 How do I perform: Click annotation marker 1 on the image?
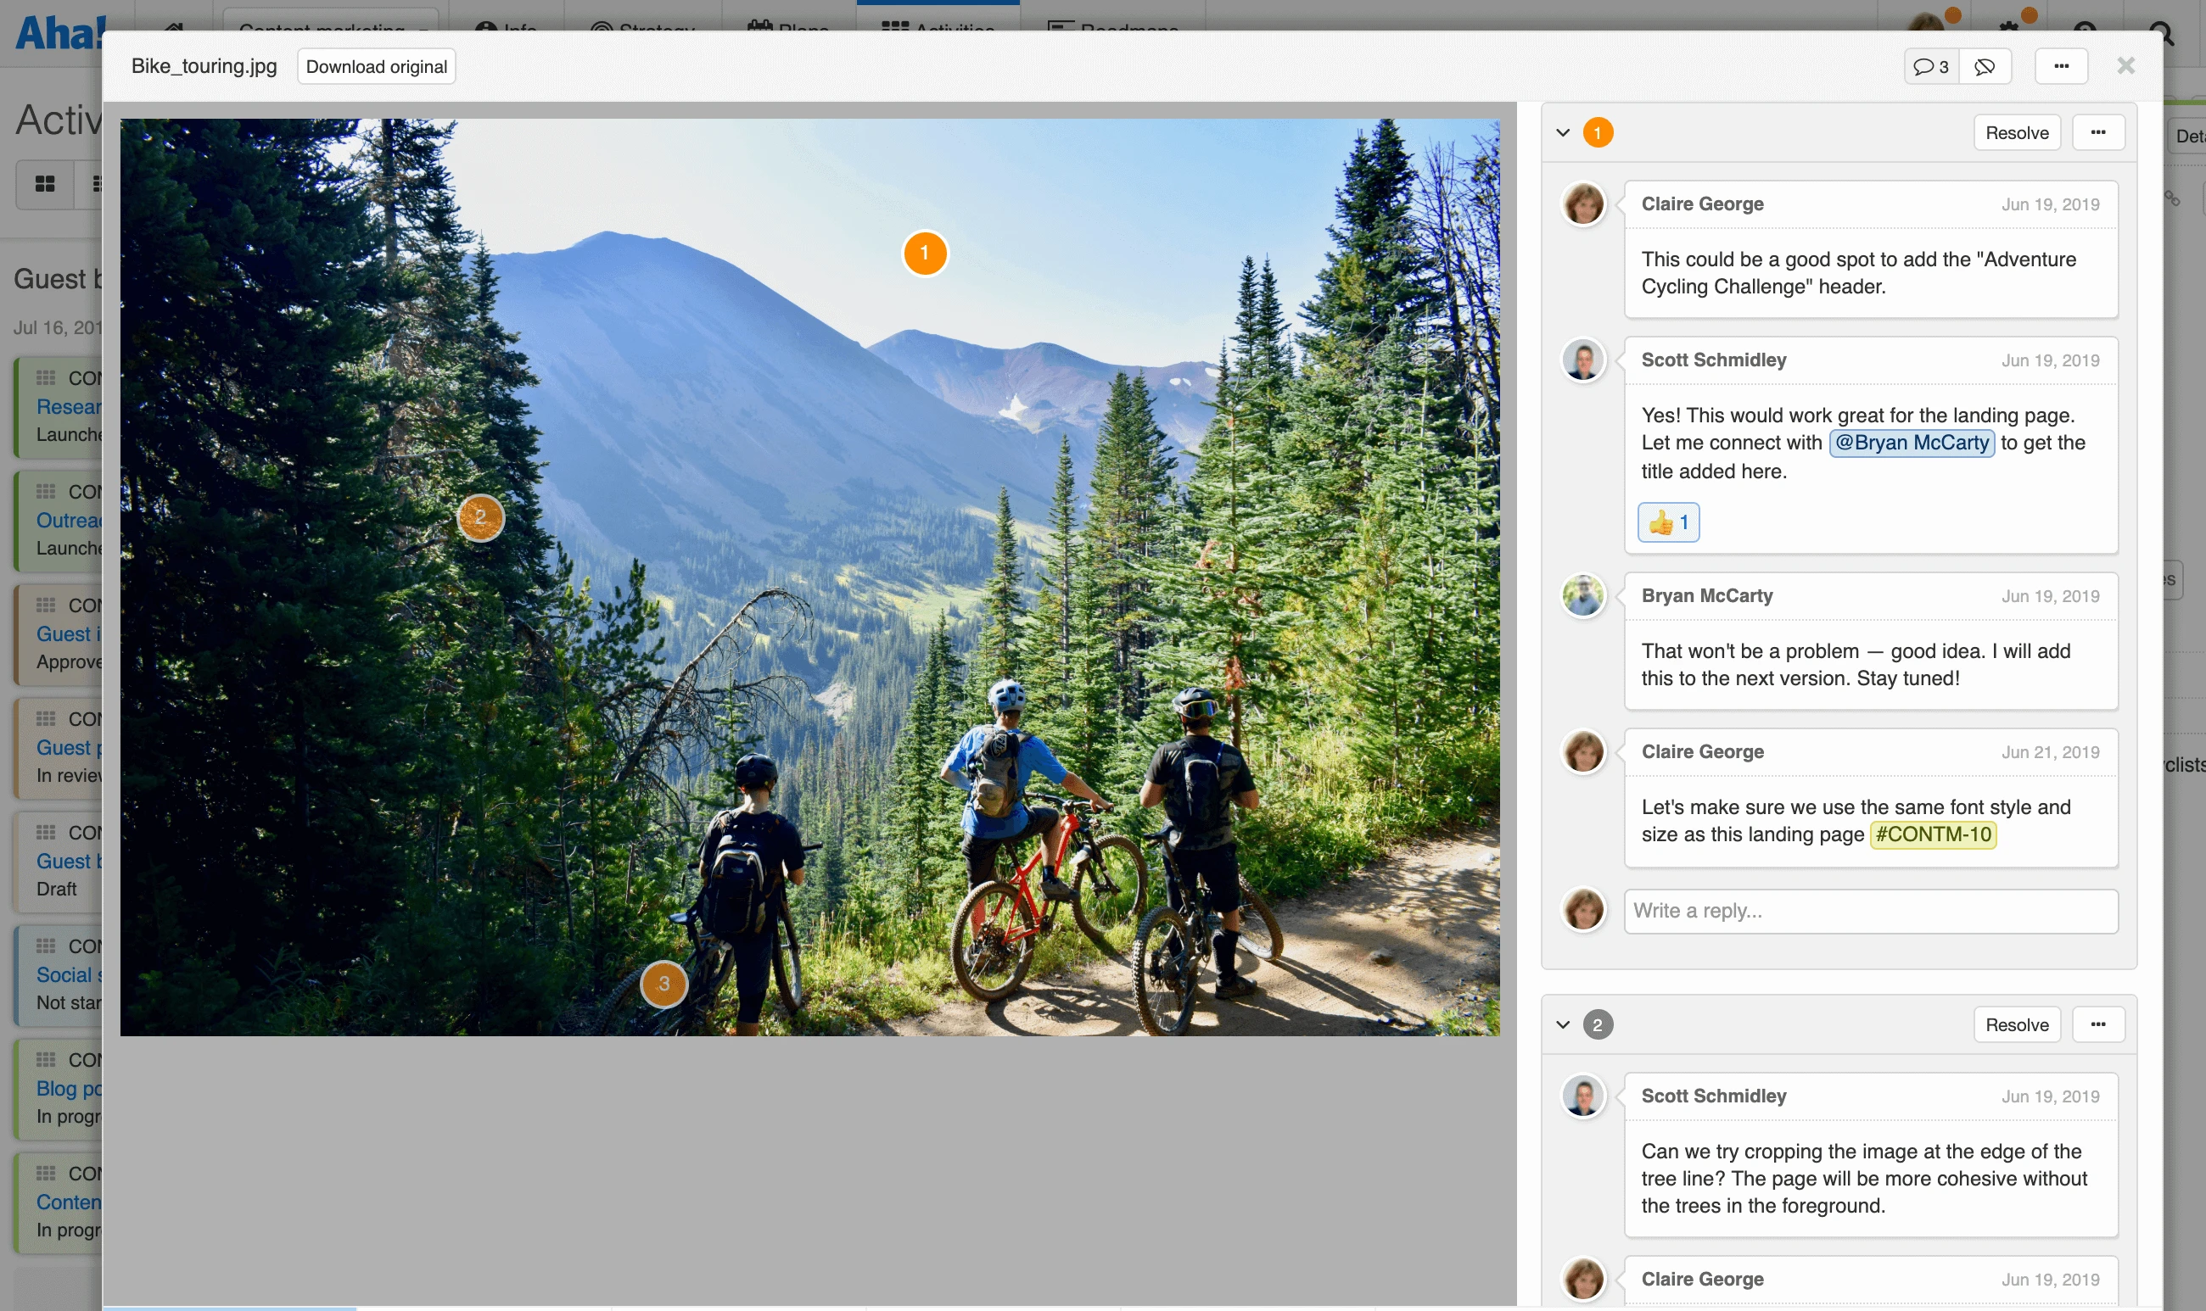pyautogui.click(x=925, y=254)
